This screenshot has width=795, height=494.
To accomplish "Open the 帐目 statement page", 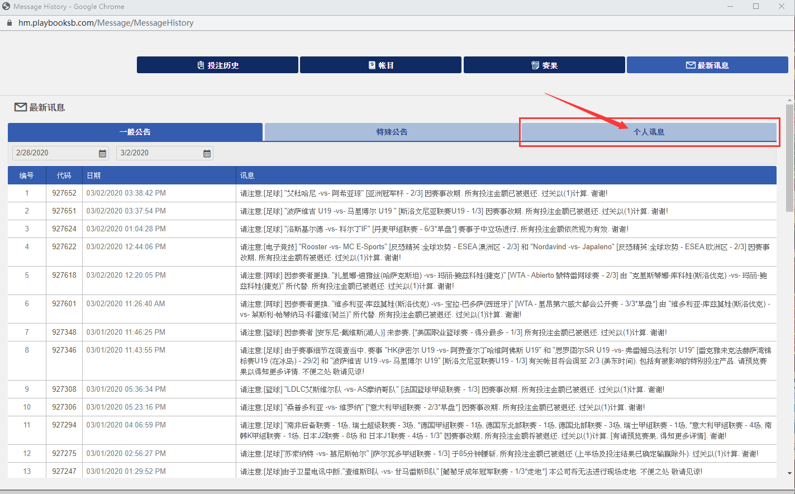I will tap(380, 65).
